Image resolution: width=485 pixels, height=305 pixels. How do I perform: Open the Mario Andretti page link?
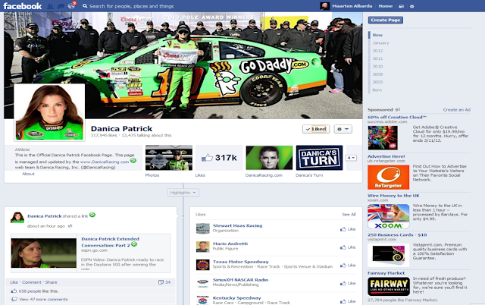[230, 244]
